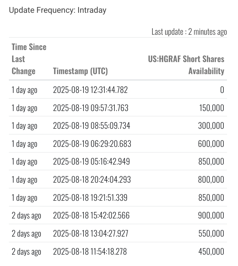Click the US:HGRAF Short Shares Availability header
The width and height of the screenshot is (238, 266).
click(x=186, y=65)
